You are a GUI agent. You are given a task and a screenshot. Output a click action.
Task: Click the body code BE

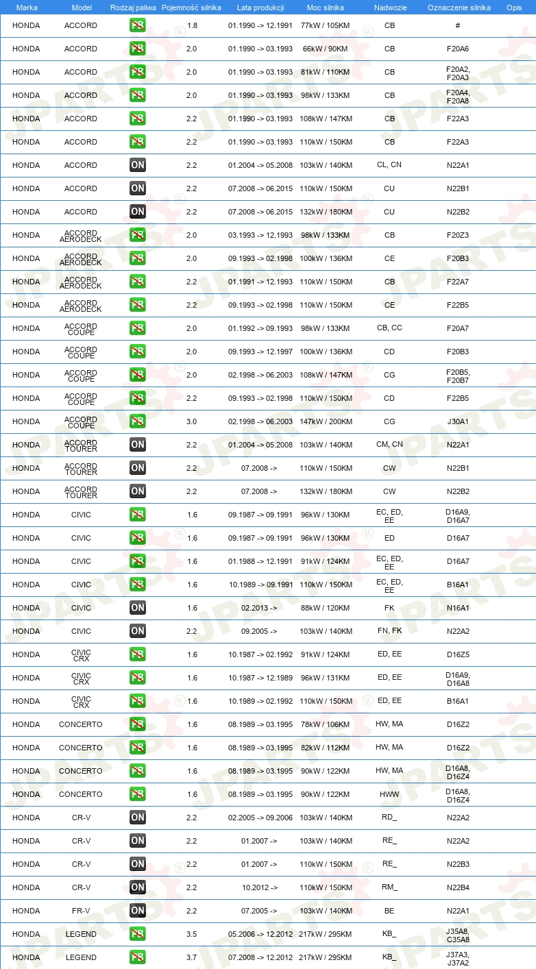pos(389,911)
